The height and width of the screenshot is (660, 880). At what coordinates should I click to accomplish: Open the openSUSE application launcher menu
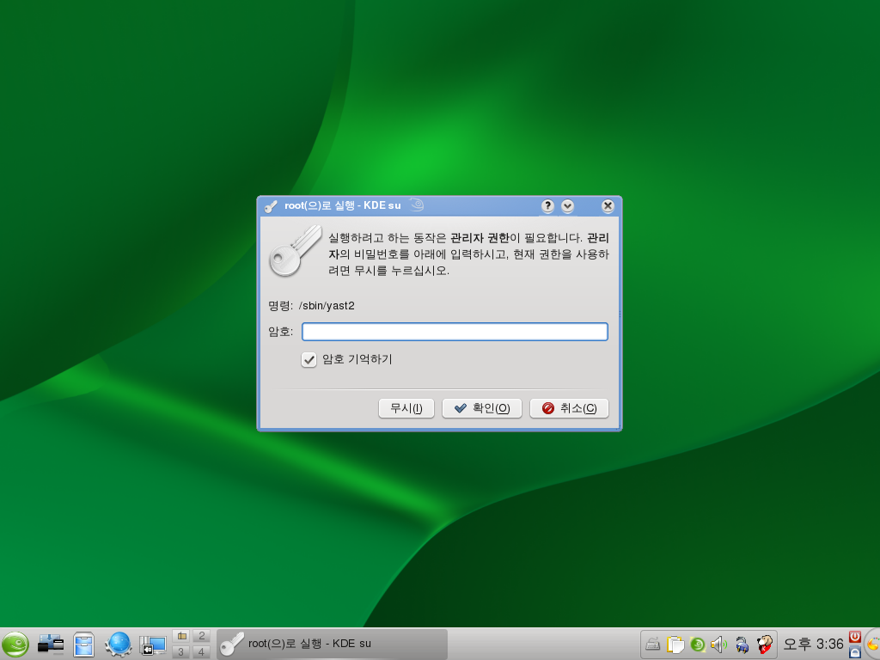15,645
